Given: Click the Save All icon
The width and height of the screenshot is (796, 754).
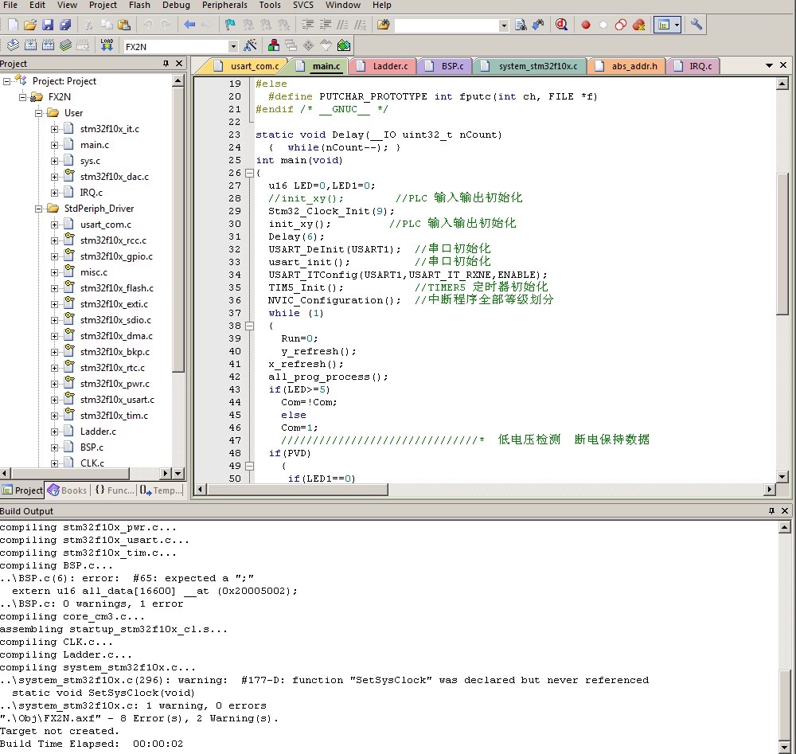Looking at the screenshot, I should coord(65,25).
